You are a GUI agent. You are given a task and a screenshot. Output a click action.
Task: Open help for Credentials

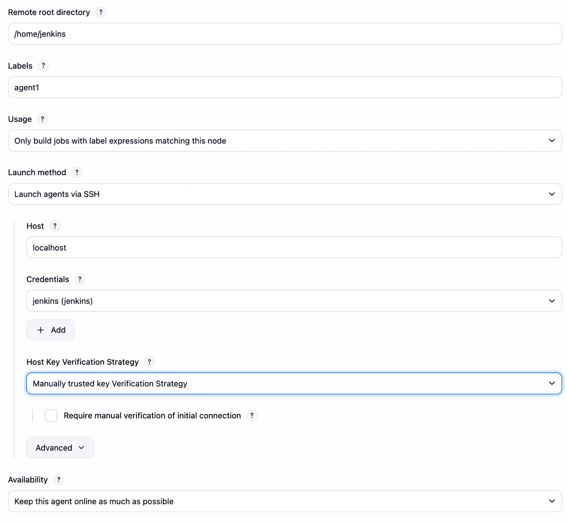[x=80, y=279]
